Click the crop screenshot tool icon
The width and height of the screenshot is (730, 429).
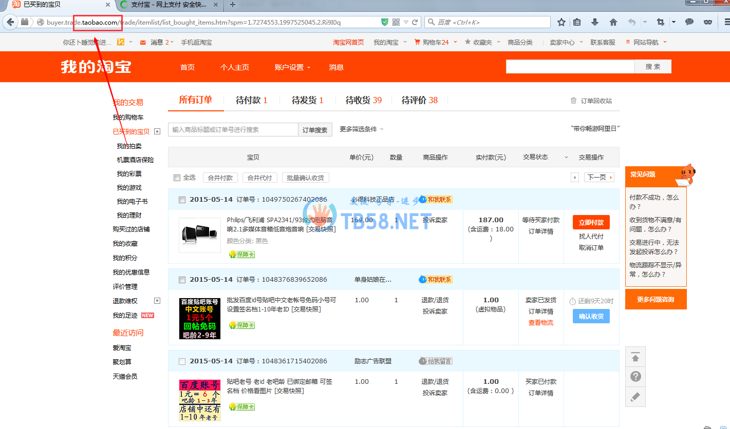tap(661, 22)
